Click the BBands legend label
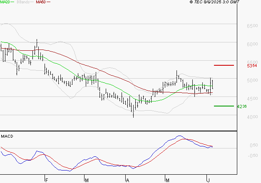261x183 pixels. [x=23, y=2]
